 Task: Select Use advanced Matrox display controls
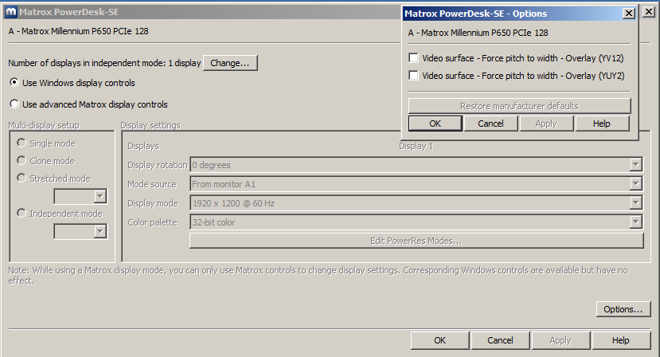[14, 104]
